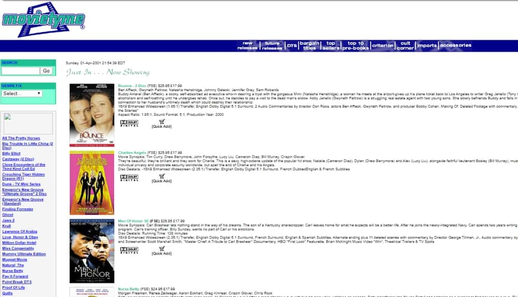518x297 pixels.
Task: Open Million Dollar Hotel sidebar link
Action: (19, 243)
